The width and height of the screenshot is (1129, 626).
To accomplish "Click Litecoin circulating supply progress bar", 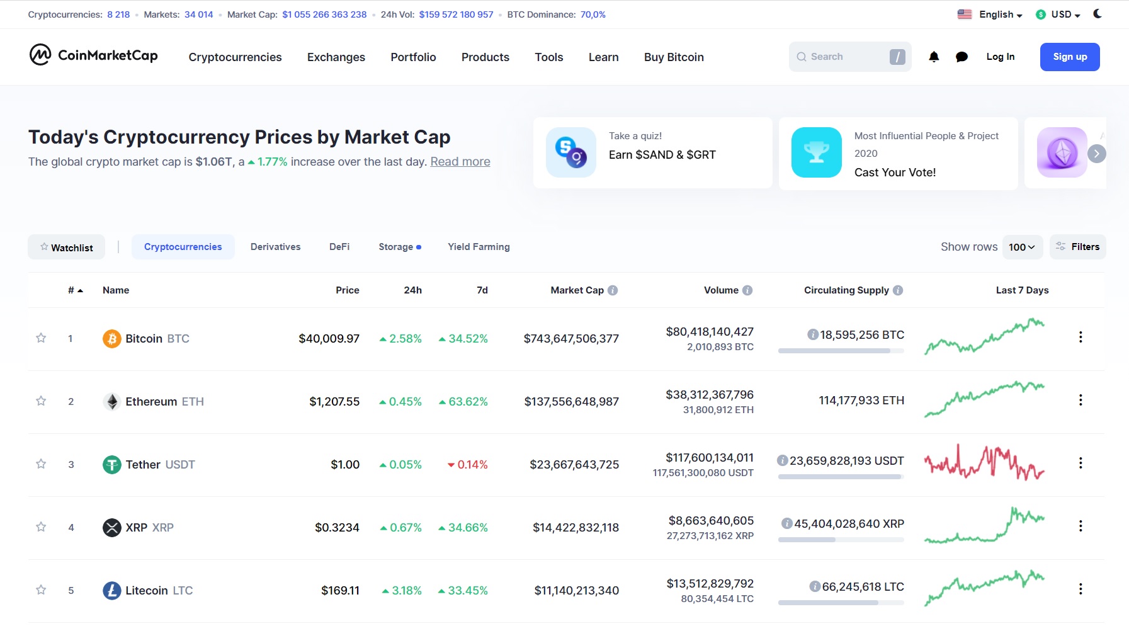I will [841, 603].
